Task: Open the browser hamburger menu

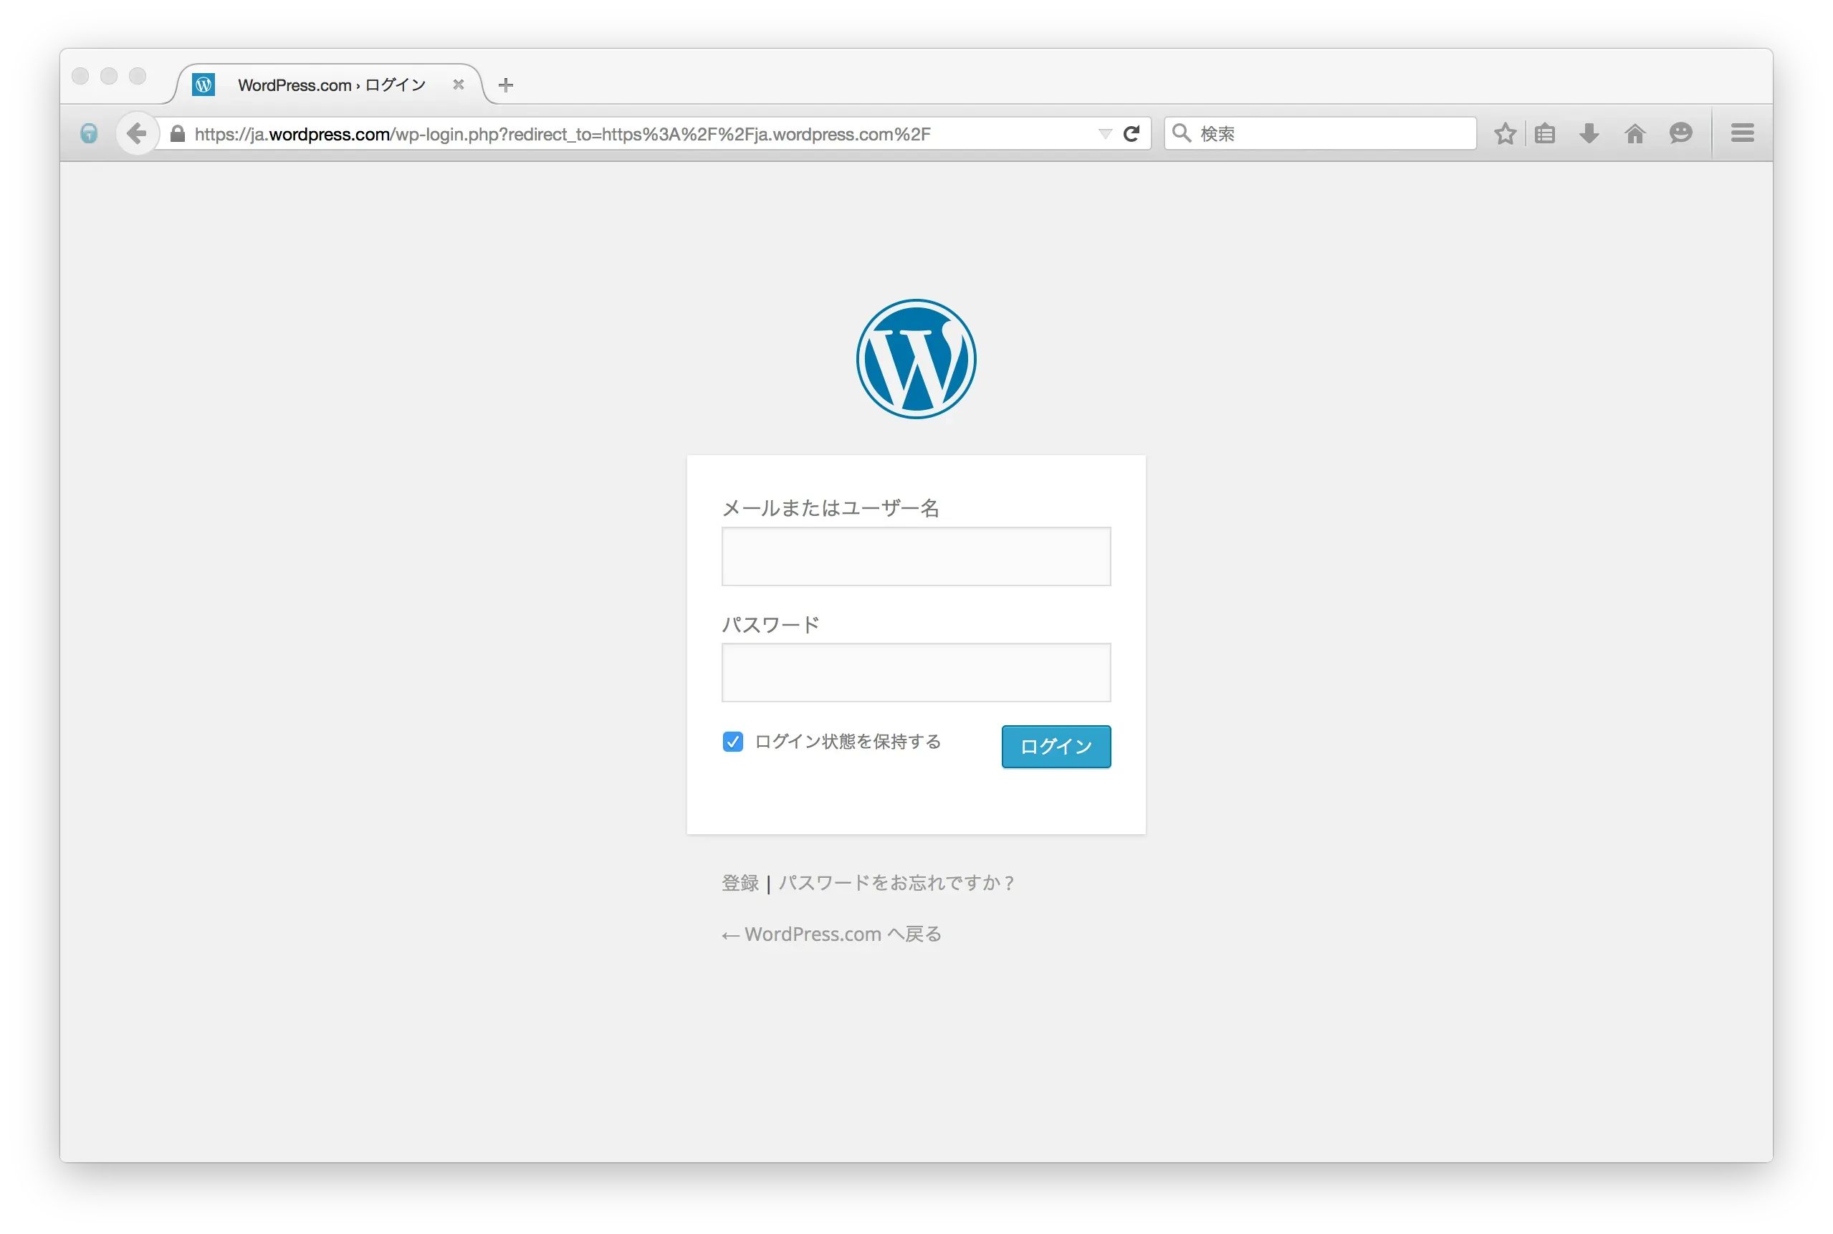Action: 1742,132
